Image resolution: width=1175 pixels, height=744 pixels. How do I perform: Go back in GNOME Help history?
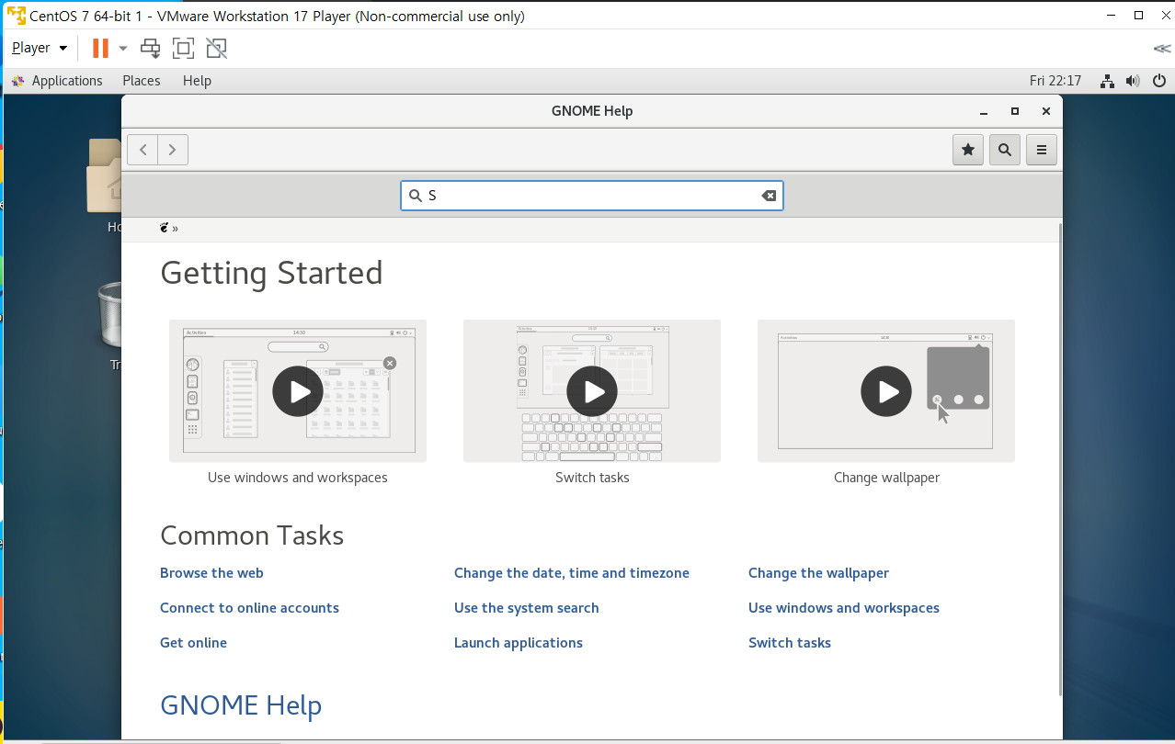click(143, 150)
